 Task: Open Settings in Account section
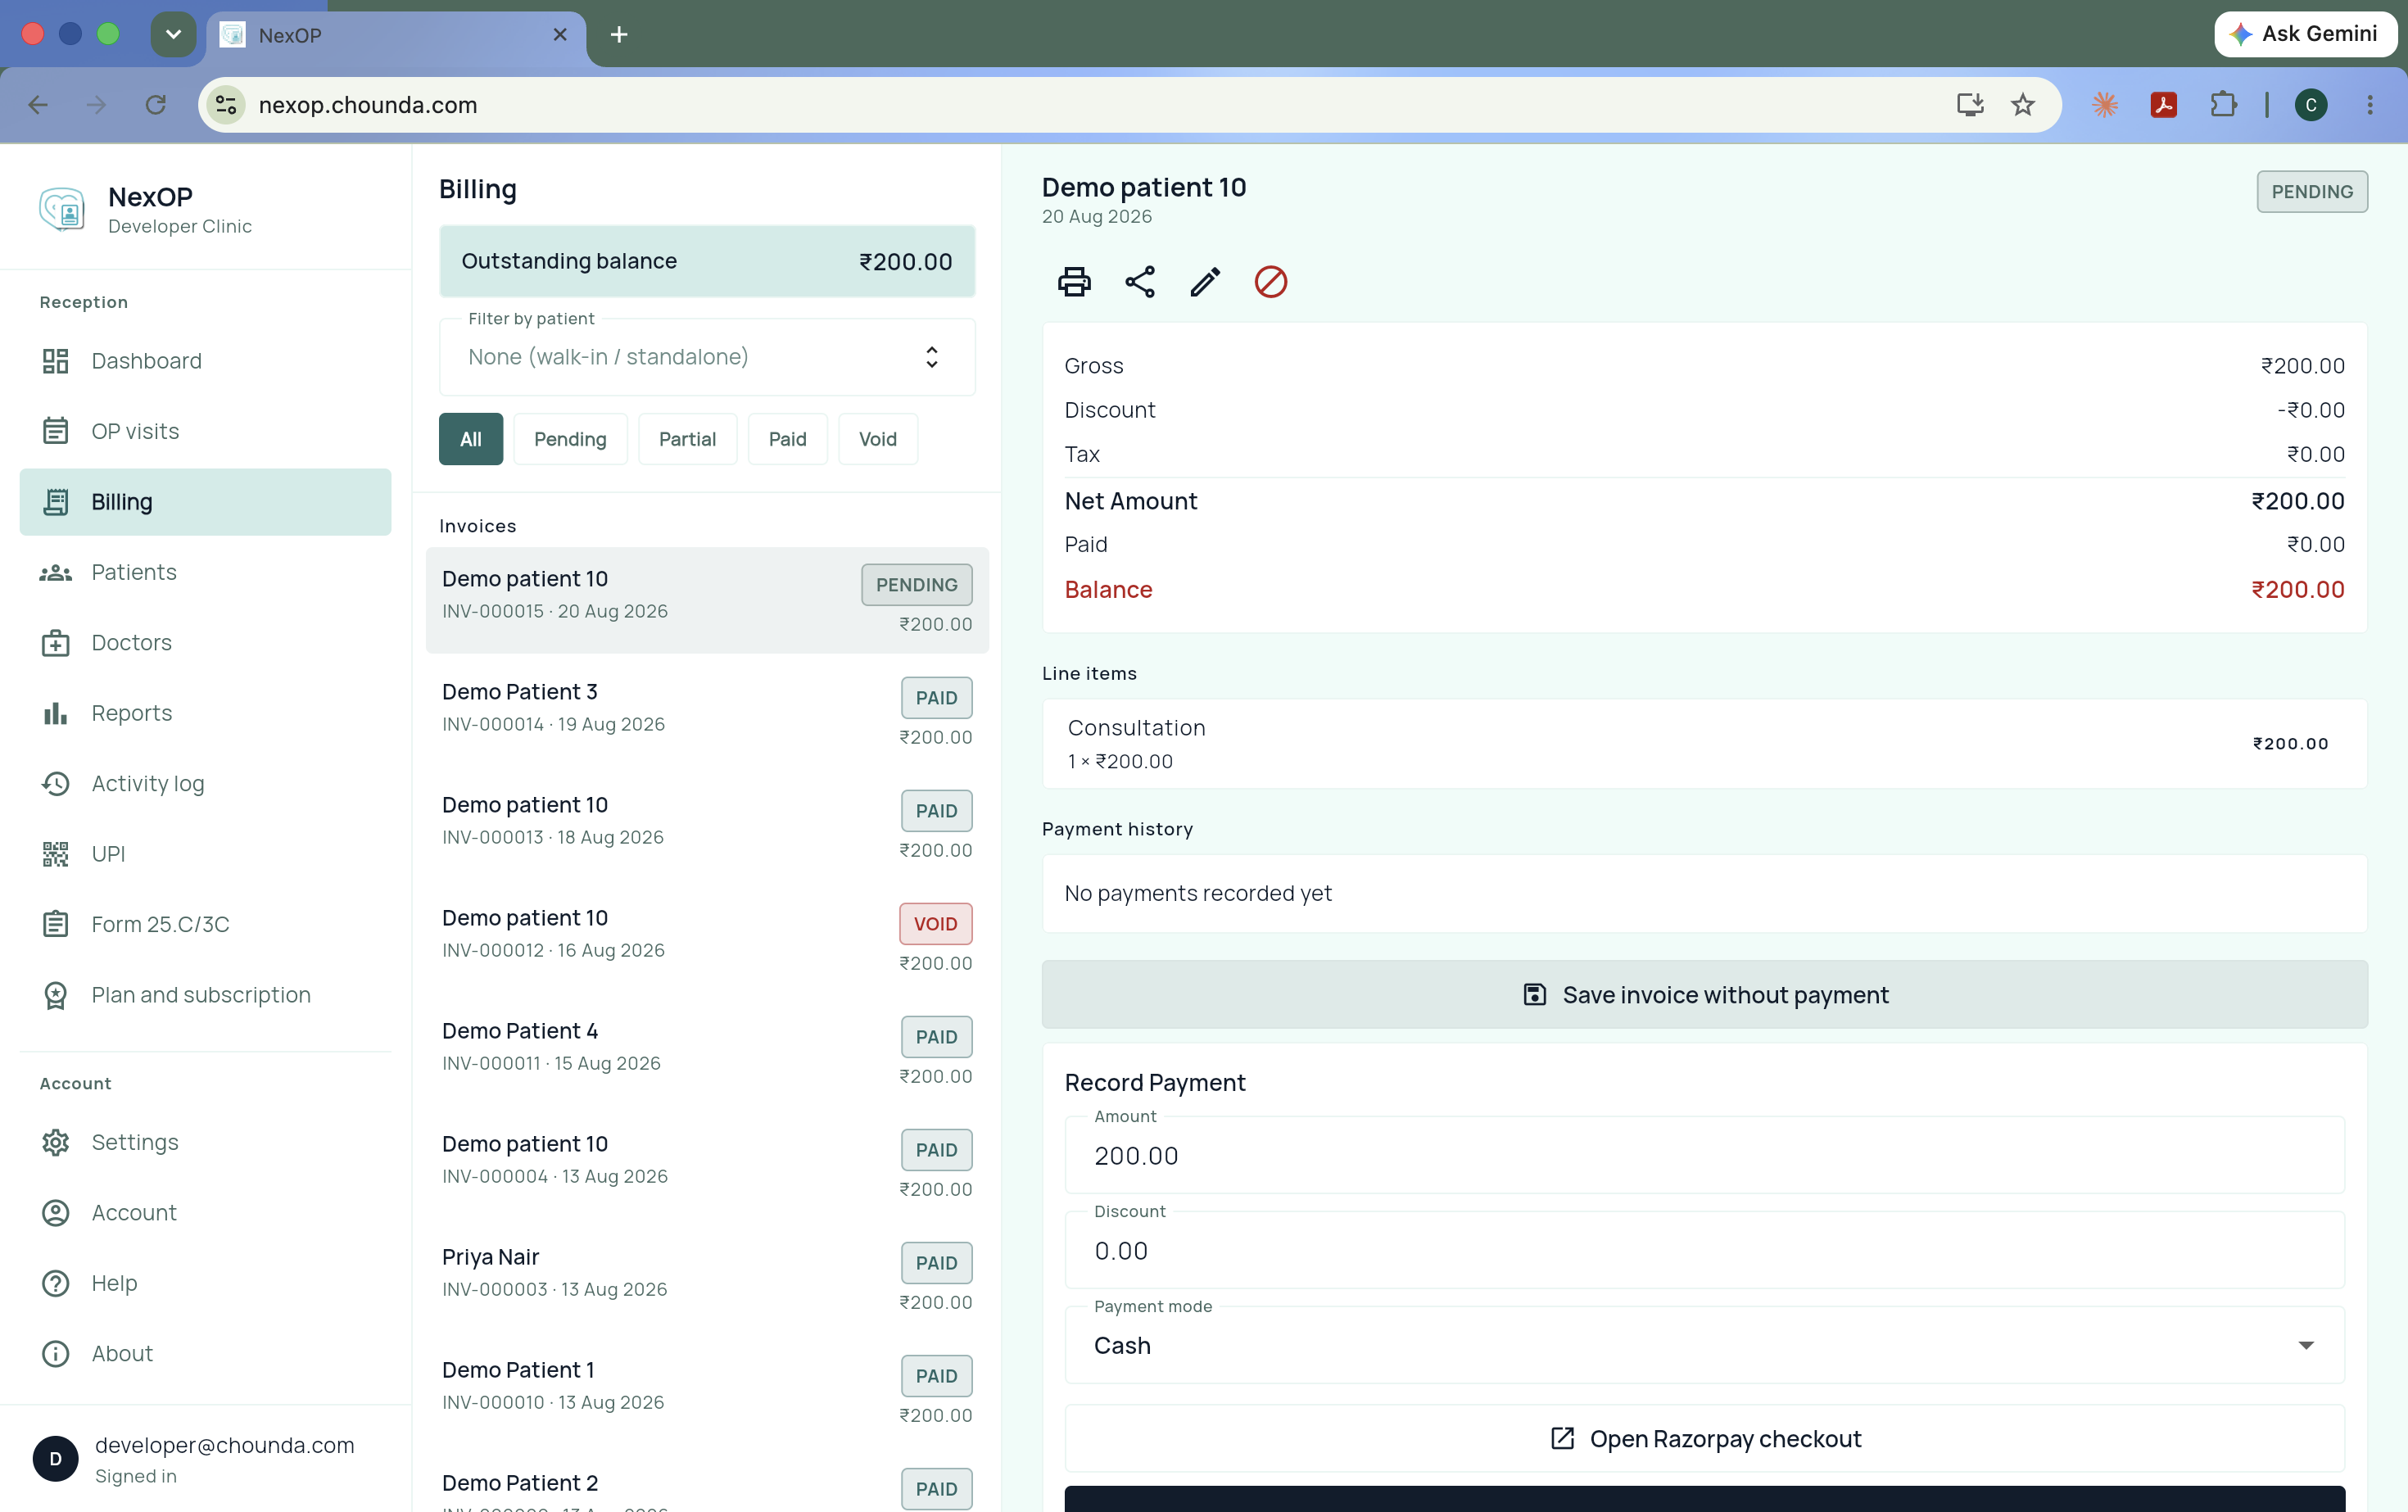pyautogui.click(x=205, y=1142)
